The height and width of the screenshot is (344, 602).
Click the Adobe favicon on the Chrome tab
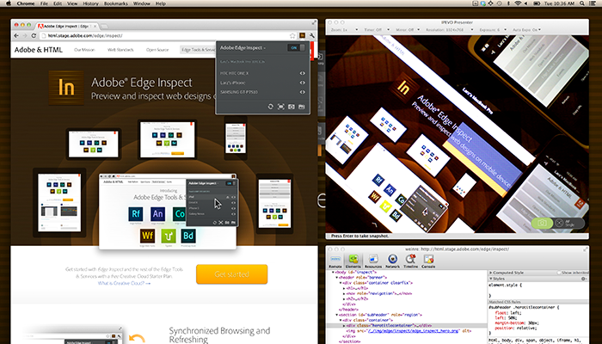click(x=40, y=26)
